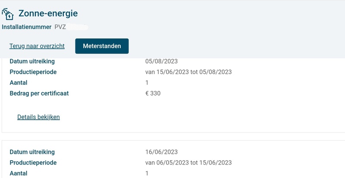Click Datum uitreiking label beside 16/06/2023
The image size is (345, 178).
pos(32,152)
